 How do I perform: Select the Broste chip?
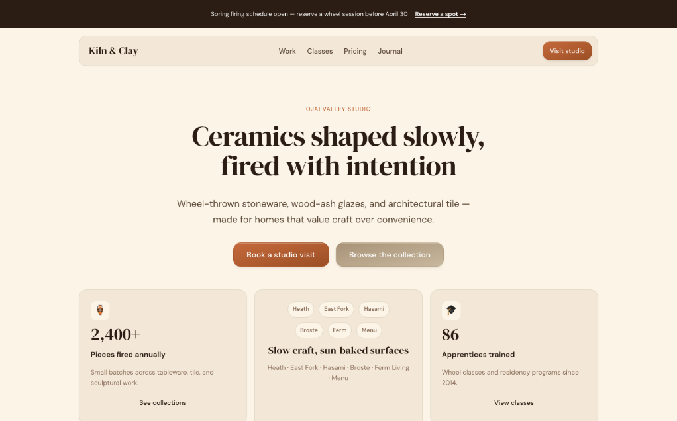point(309,330)
